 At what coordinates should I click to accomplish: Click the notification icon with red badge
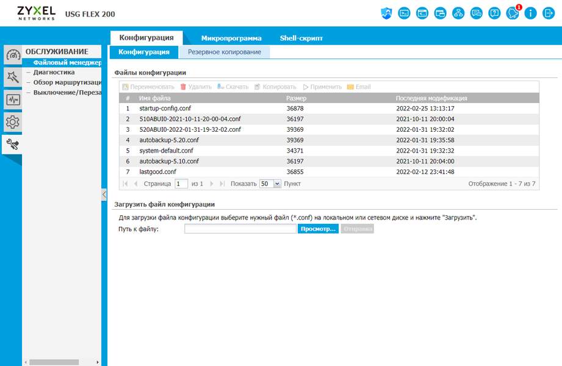pos(513,13)
